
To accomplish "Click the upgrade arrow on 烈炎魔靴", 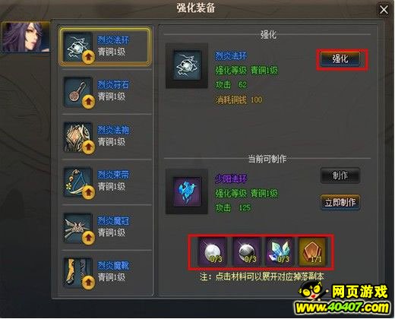I will point(88,282).
